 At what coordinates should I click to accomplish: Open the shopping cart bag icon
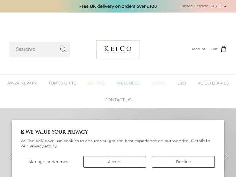coord(223,49)
